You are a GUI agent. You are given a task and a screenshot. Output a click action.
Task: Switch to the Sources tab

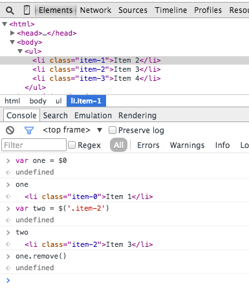point(133,10)
